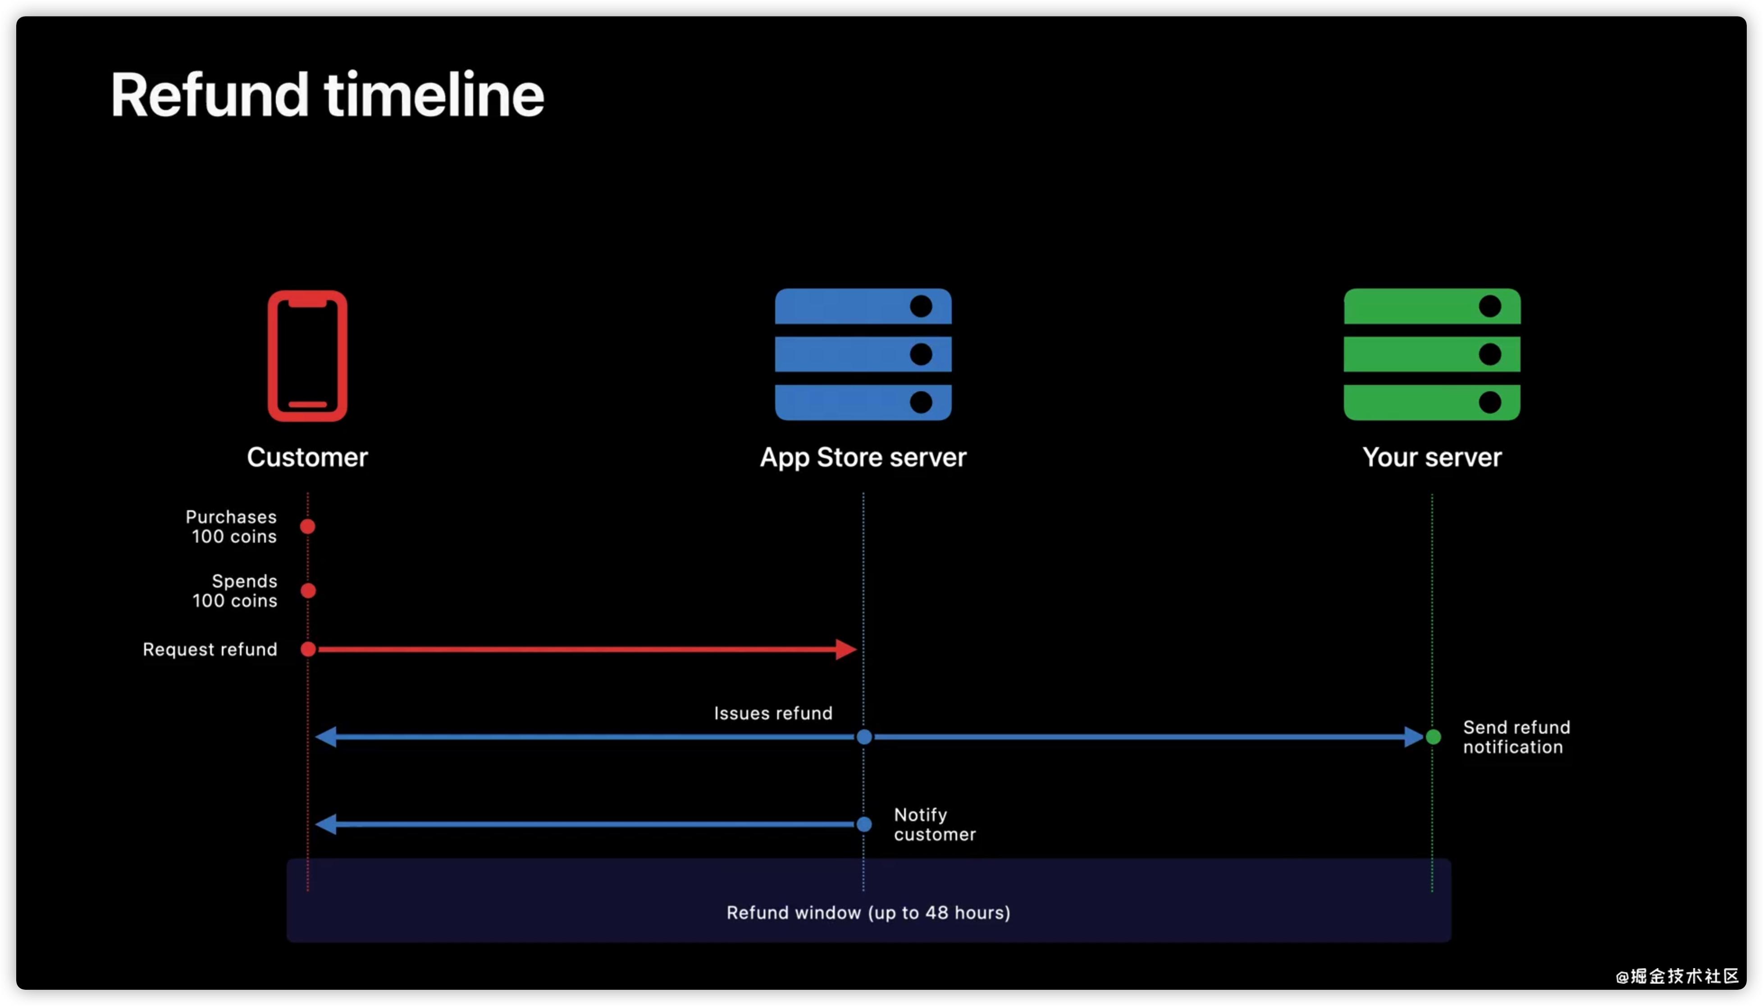Click the App Store server label
The image size is (1763, 1006).
click(x=863, y=457)
